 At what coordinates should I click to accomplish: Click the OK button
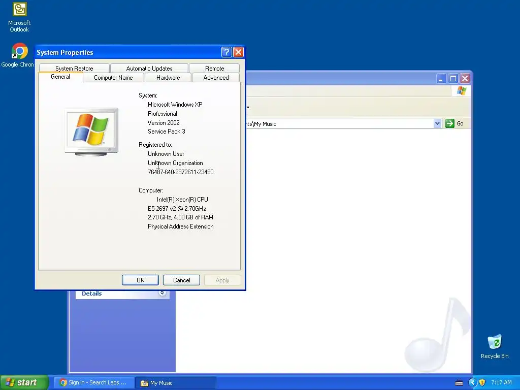(140, 280)
